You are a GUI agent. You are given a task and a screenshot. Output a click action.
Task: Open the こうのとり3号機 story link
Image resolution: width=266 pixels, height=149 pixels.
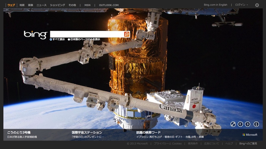click(x=19, y=132)
